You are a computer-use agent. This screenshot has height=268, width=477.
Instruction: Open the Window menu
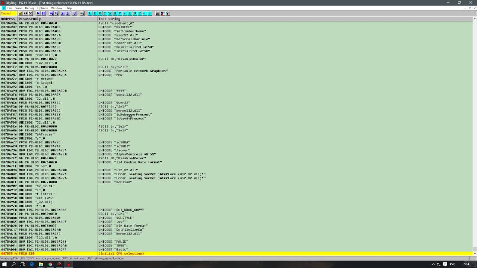pyautogui.click(x=57, y=8)
